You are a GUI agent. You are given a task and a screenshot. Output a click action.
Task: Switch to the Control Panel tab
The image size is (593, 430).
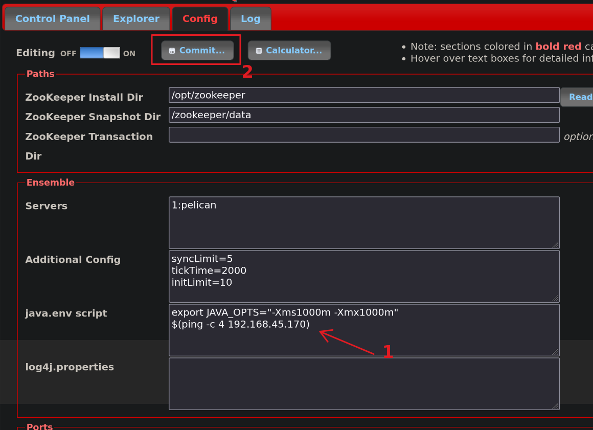(52, 19)
